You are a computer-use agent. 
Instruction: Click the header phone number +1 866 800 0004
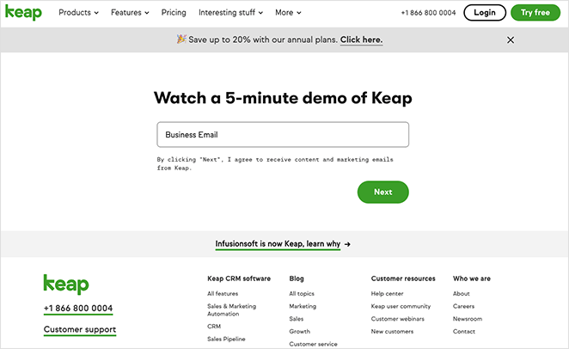428,13
